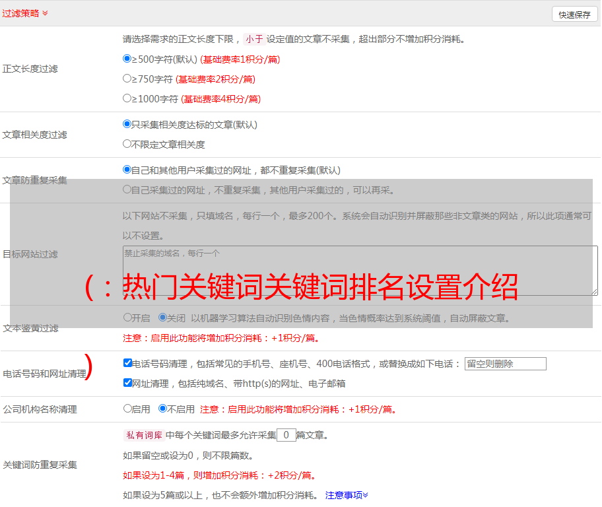Select 只采集相关度达标的文章 option
This screenshot has height=507, width=602.
[127, 124]
